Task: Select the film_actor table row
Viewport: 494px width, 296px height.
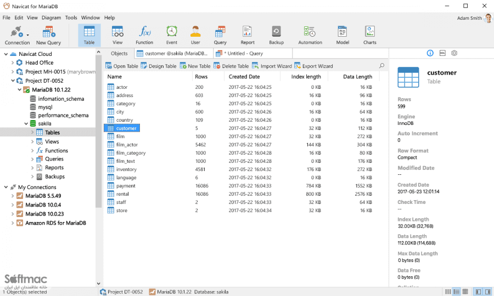Action: tap(243, 145)
